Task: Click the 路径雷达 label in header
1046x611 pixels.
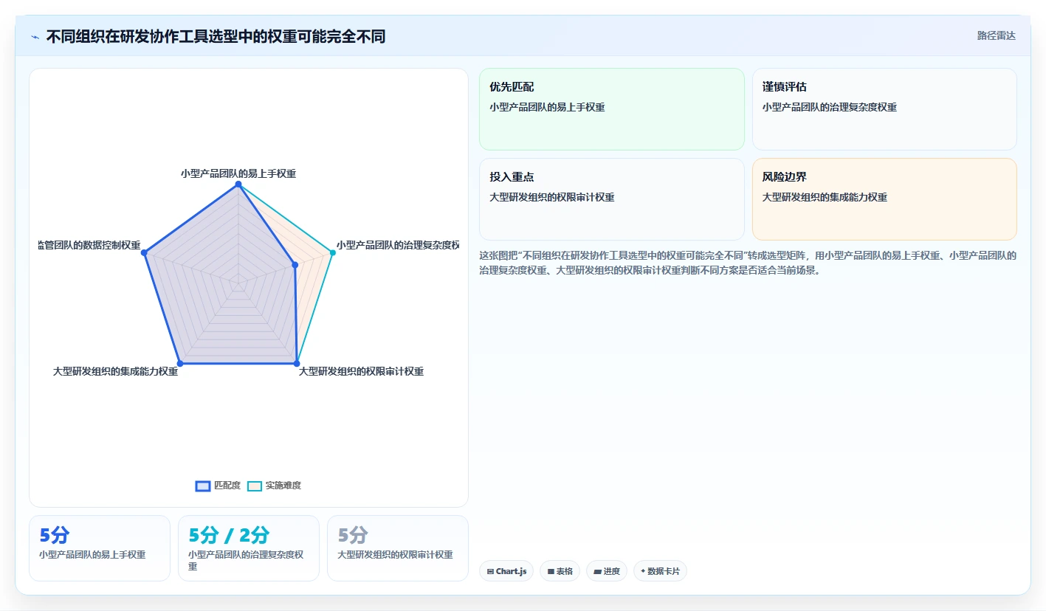Action: coord(996,35)
